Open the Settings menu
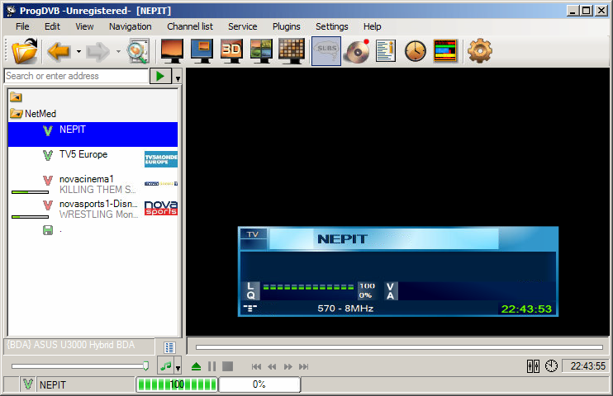 [x=332, y=26]
